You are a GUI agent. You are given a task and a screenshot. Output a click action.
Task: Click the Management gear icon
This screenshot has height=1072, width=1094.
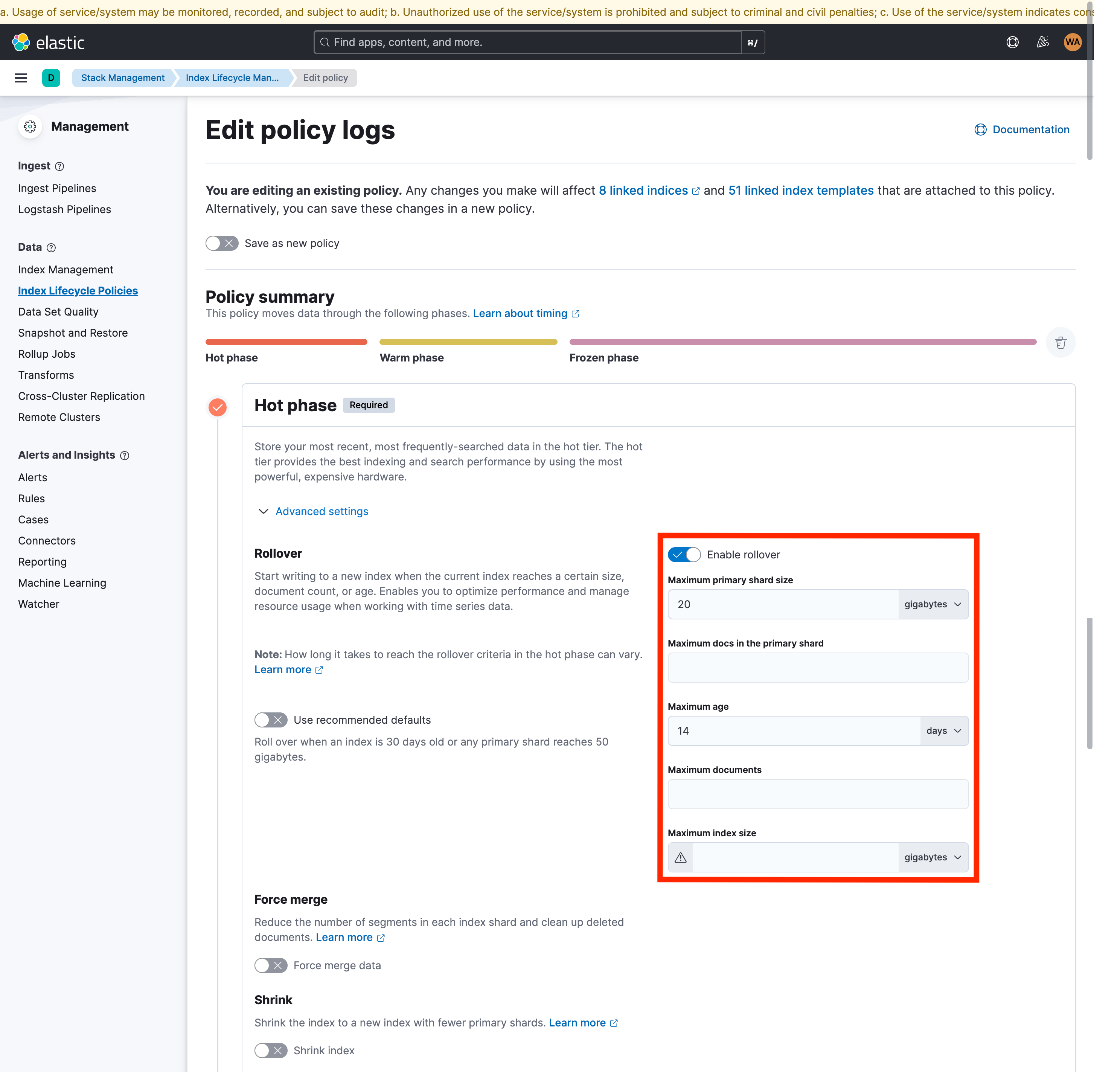click(30, 127)
